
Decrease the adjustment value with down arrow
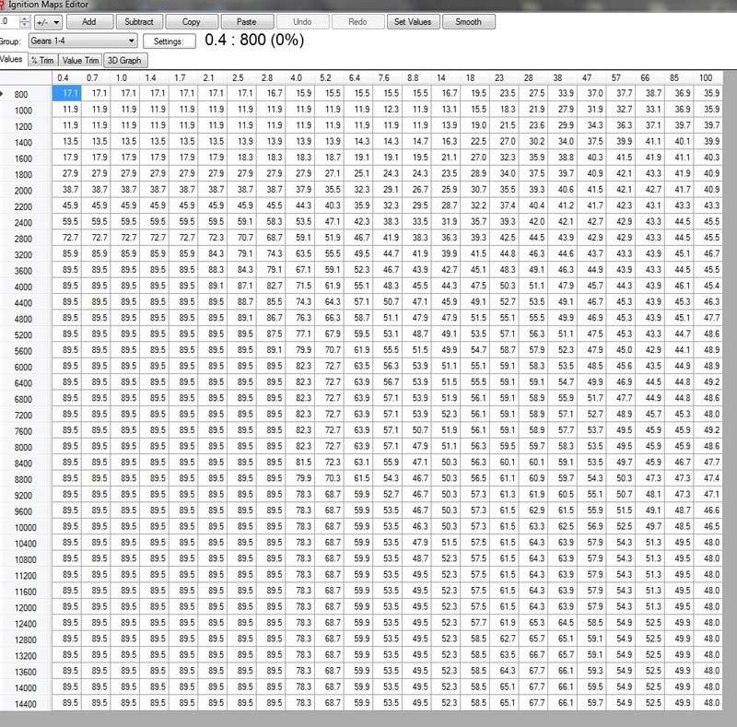click(26, 25)
